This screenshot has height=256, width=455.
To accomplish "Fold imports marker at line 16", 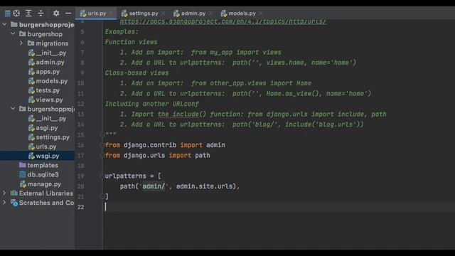I will [x=102, y=145].
